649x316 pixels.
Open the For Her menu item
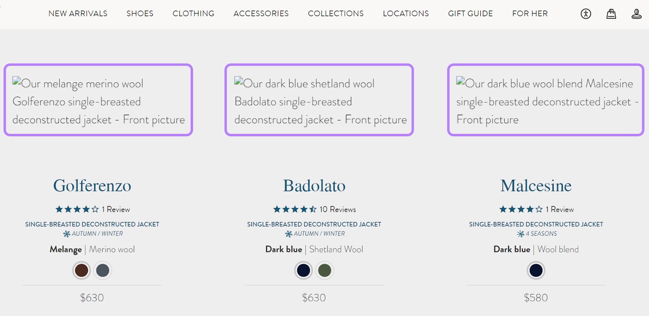(530, 13)
